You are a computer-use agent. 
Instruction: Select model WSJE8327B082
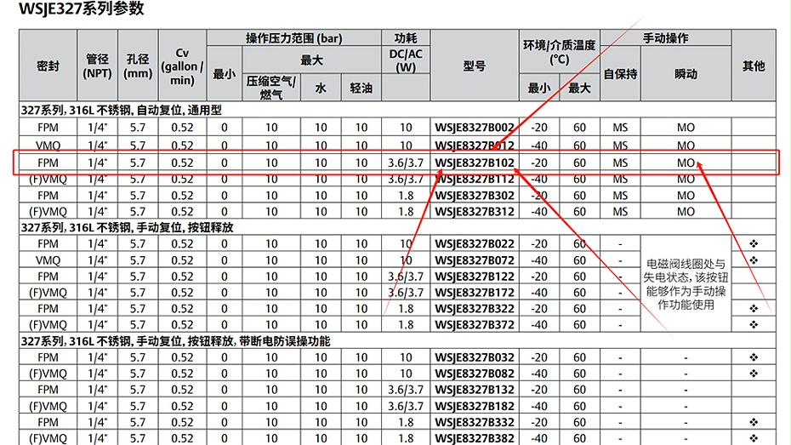point(475,374)
